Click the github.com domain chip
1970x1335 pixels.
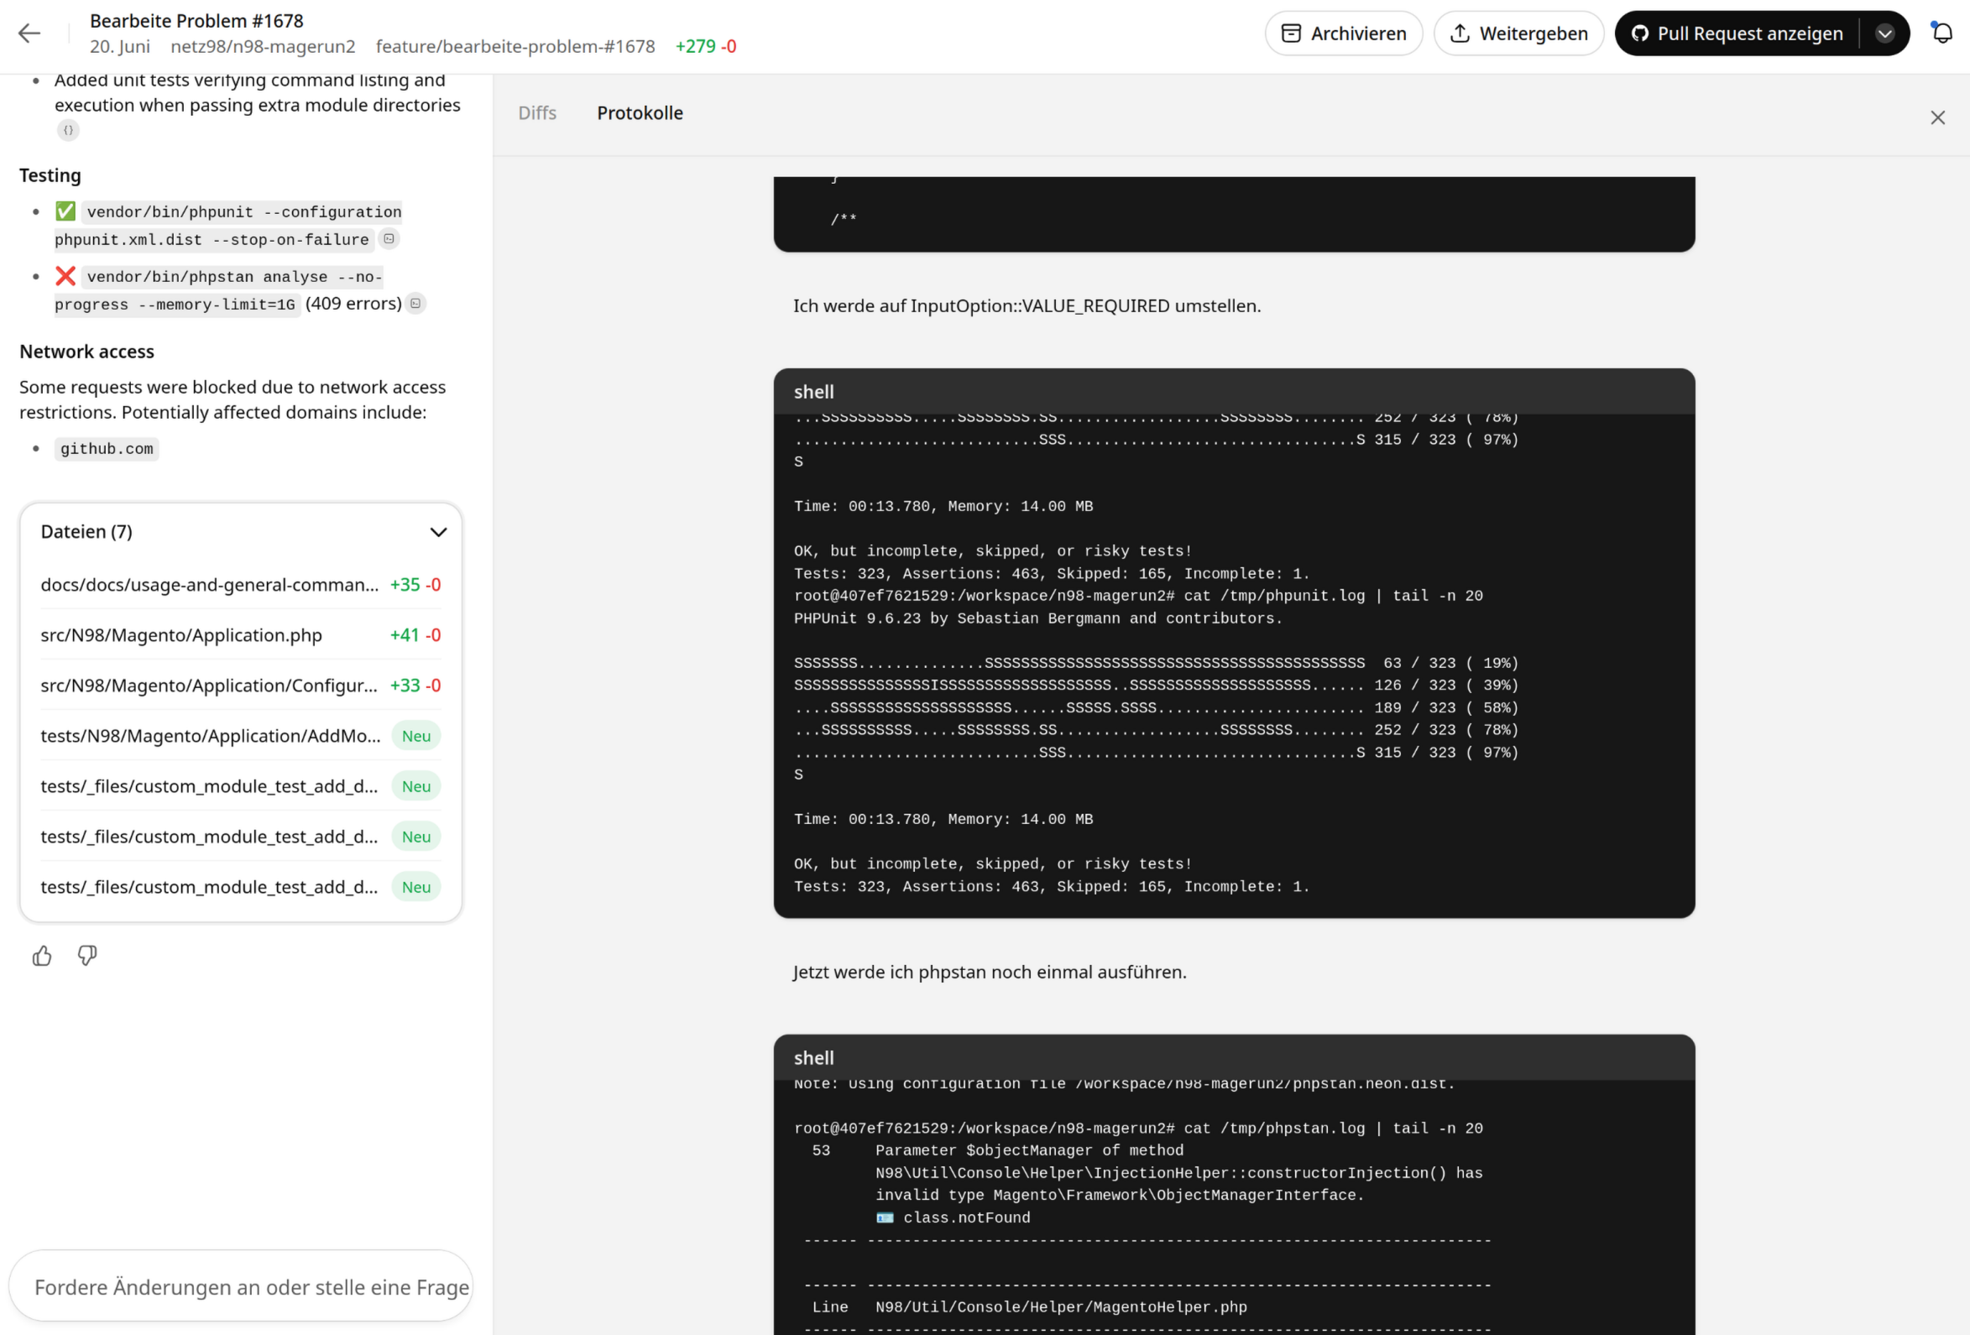point(107,448)
